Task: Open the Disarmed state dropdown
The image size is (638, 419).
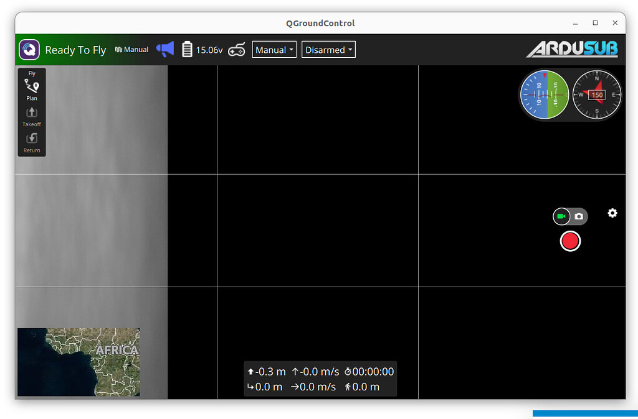Action: 328,49
